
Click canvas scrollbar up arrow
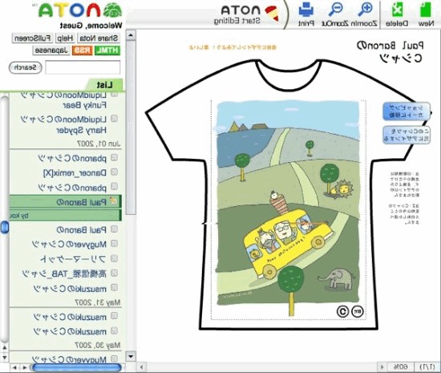pos(131,35)
